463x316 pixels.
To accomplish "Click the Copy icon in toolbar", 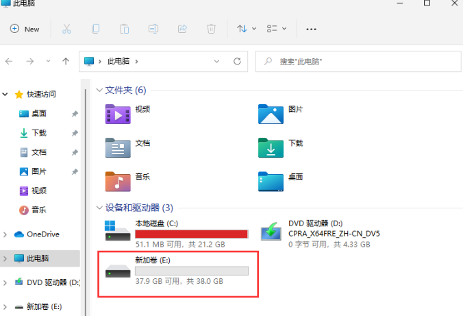I will pyautogui.click(x=96, y=29).
